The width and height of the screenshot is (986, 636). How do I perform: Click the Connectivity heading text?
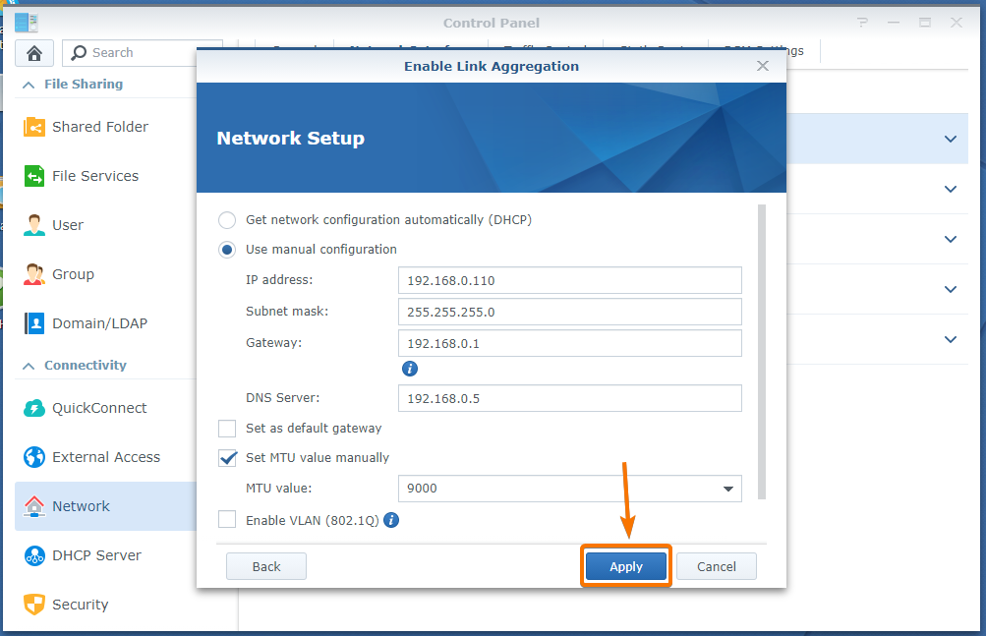[x=86, y=366]
